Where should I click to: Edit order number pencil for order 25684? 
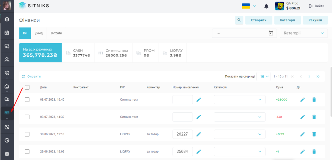pyautogui.click(x=198, y=152)
